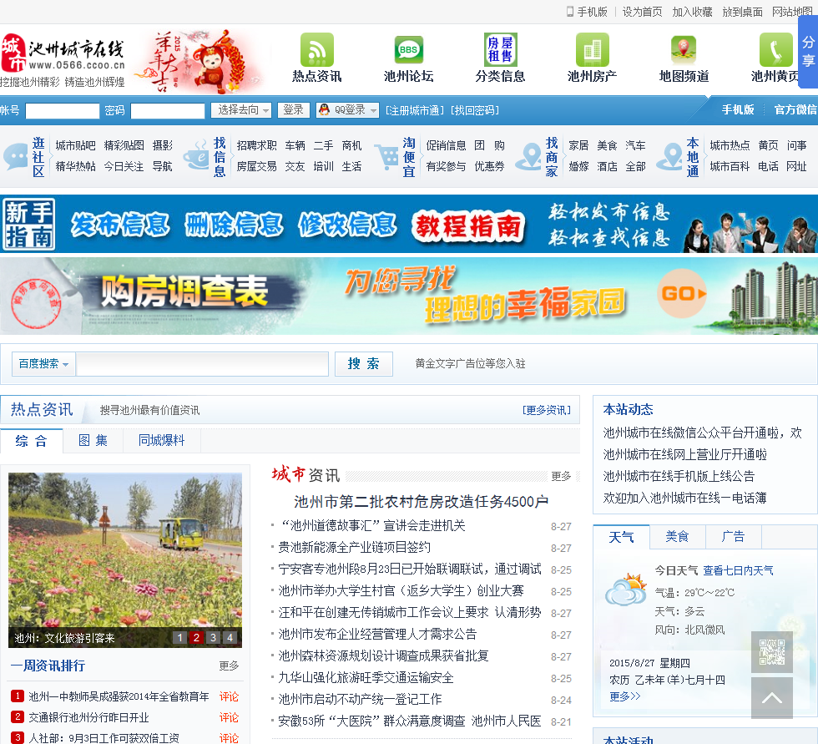Image resolution: width=818 pixels, height=744 pixels.
Task: Click the 搜索 button
Action: (x=363, y=364)
